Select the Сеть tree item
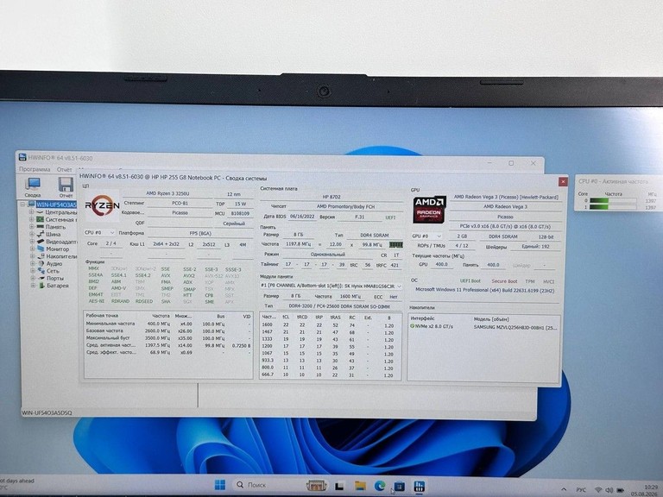Viewport: 663px width, 497px height. click(53, 271)
